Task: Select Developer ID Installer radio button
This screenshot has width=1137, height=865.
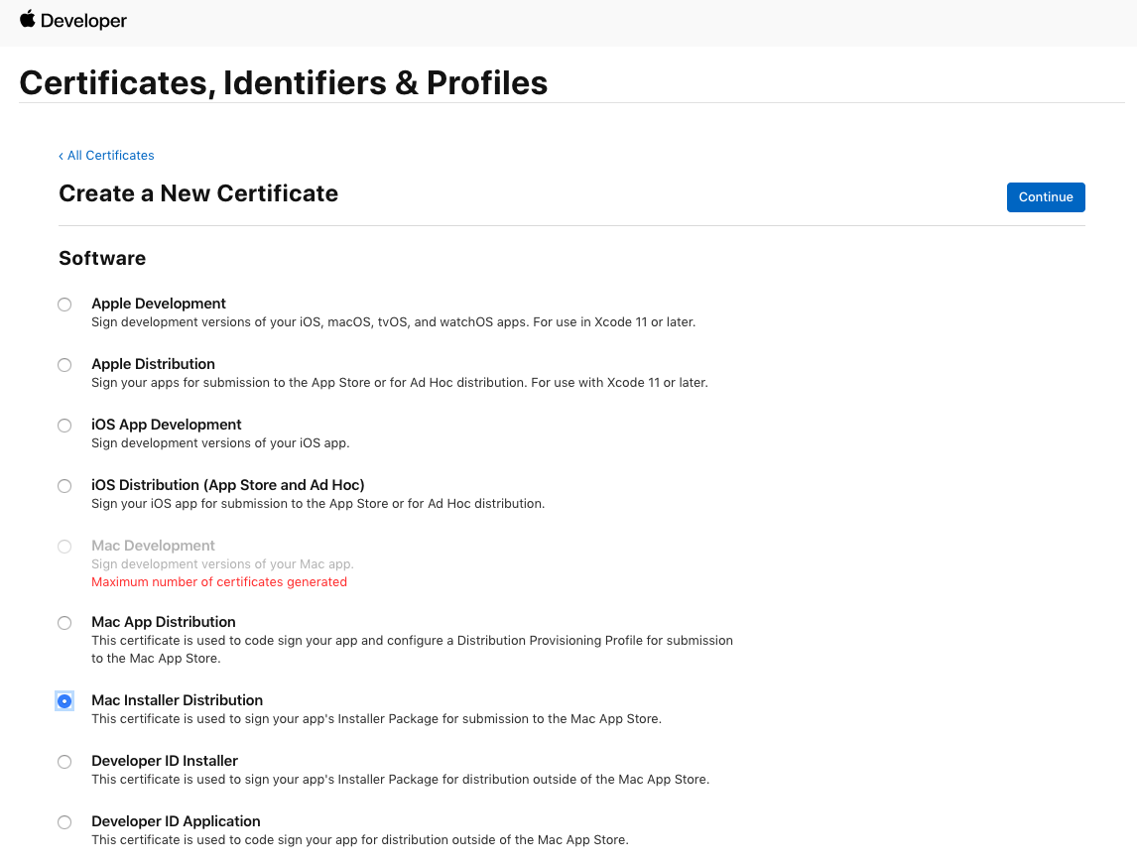Action: (64, 762)
